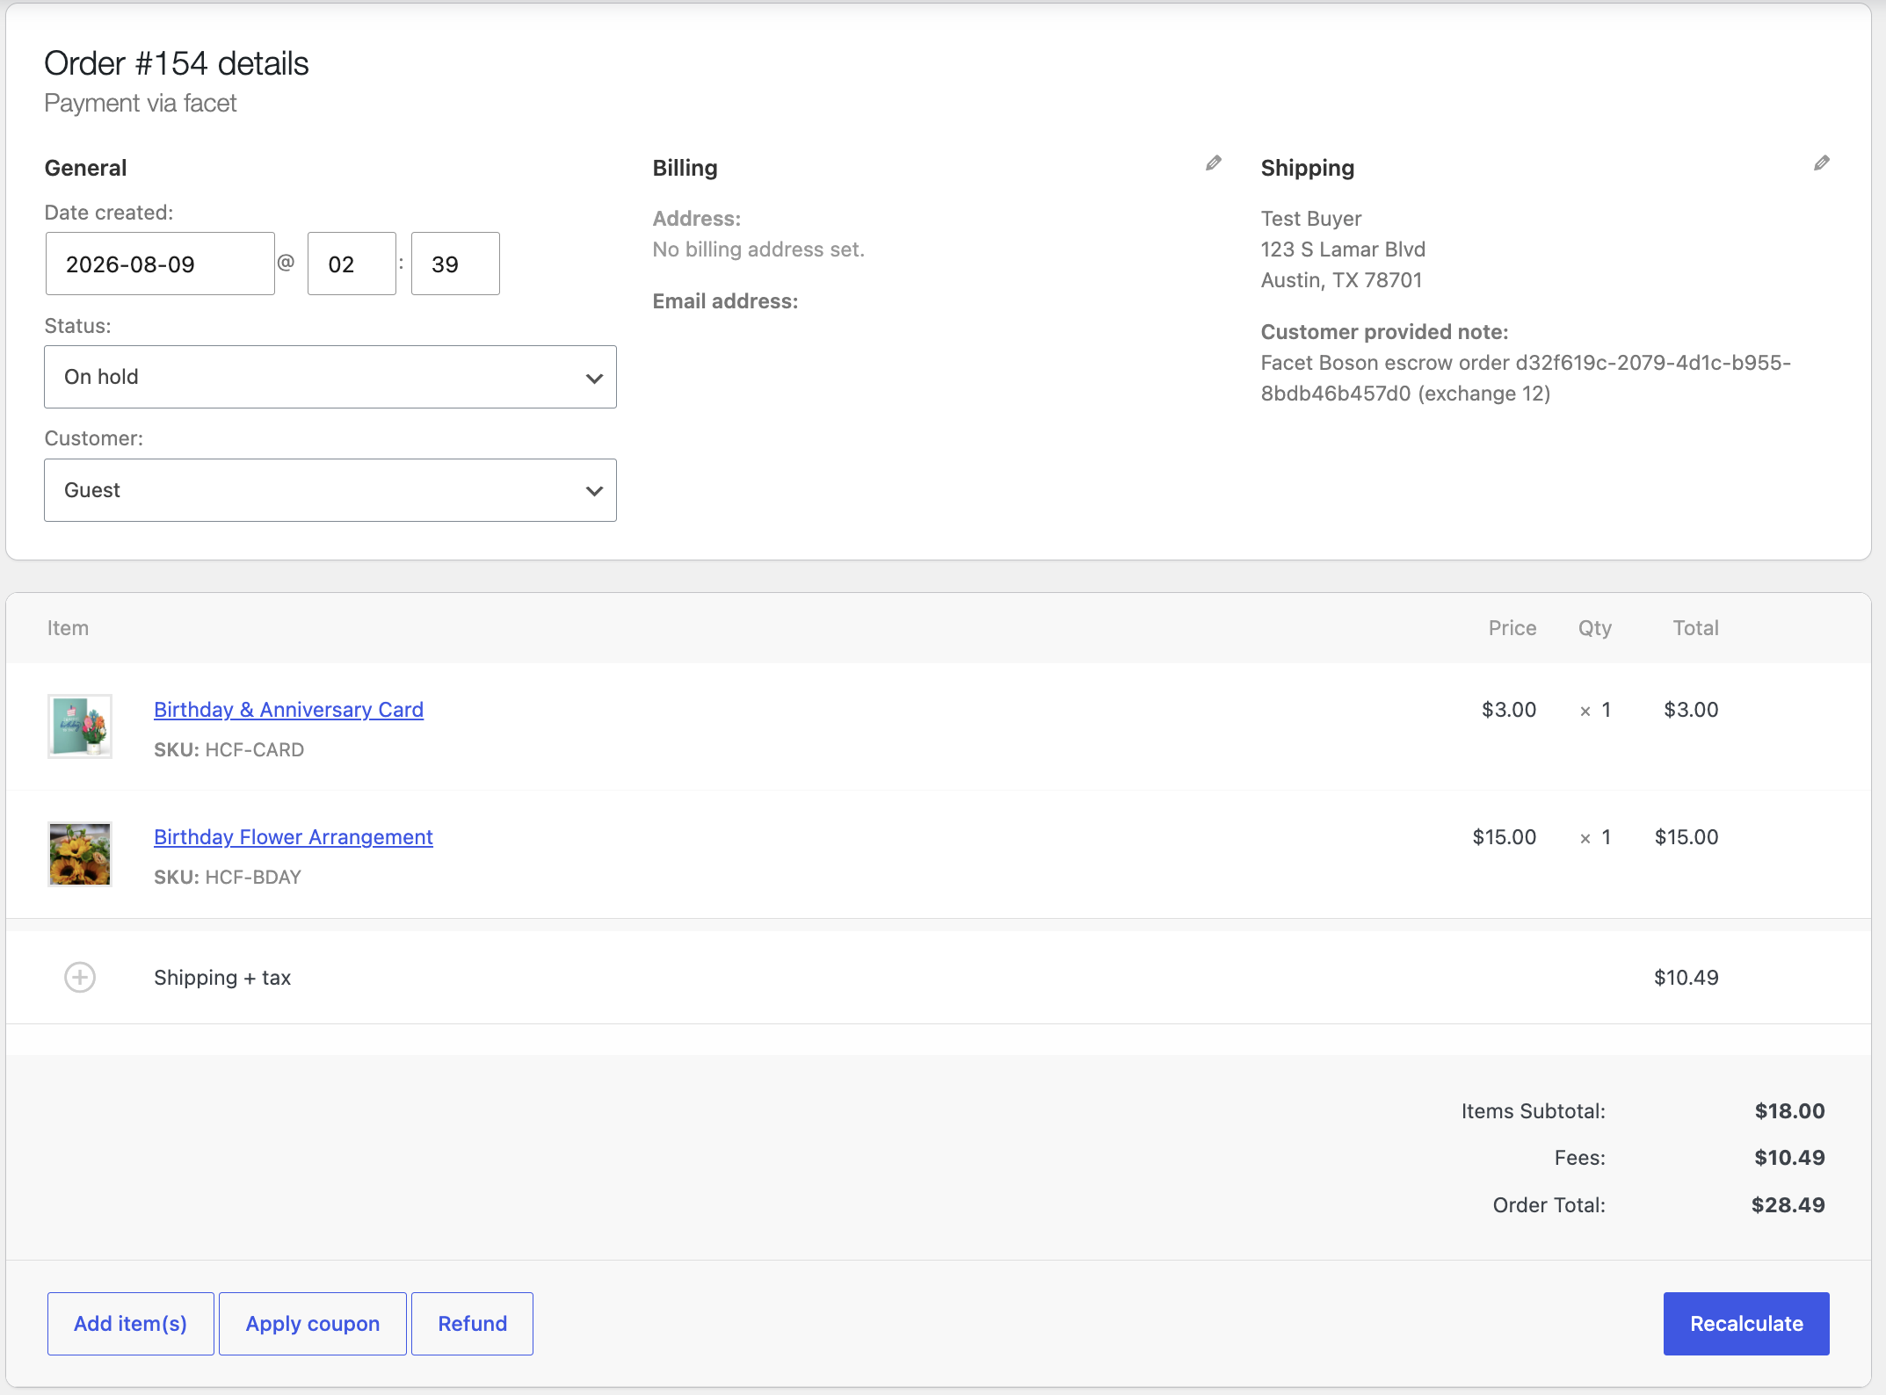Screen dimensions: 1886x1395
Task: Click the Shipping + tax label
Action: pyautogui.click(x=222, y=978)
